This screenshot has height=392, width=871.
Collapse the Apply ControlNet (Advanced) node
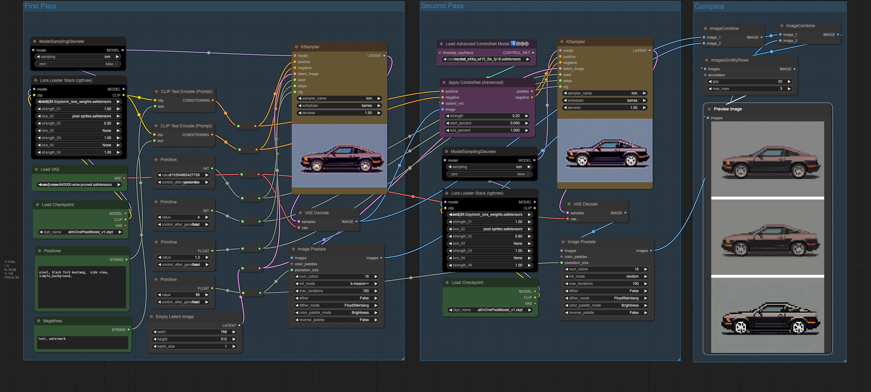click(x=444, y=82)
